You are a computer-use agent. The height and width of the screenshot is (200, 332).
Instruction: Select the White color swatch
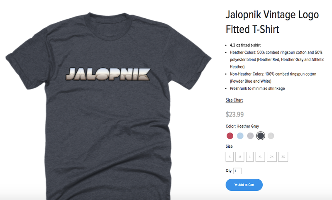pos(271,136)
